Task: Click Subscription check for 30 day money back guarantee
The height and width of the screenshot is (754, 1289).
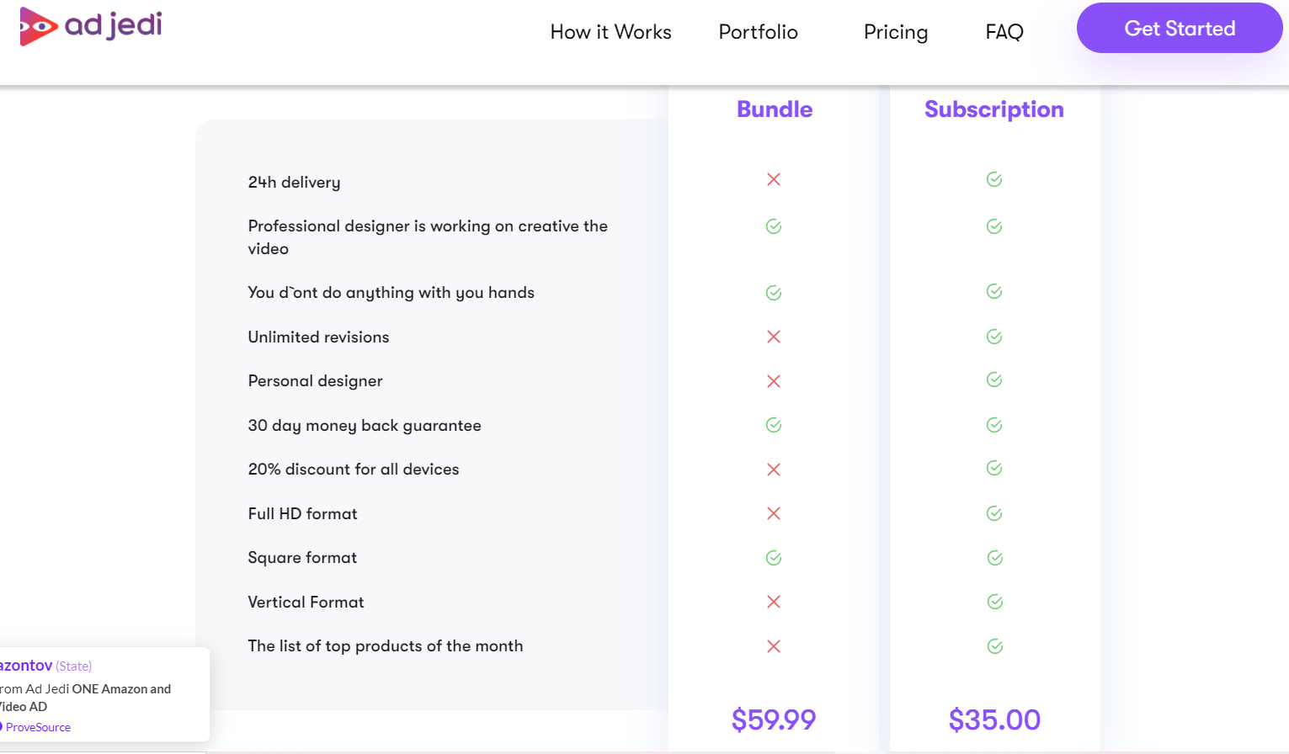Action: [994, 425]
